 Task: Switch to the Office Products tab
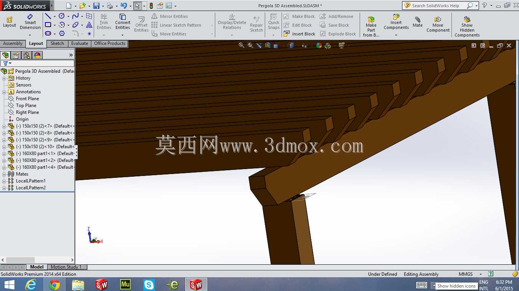110,43
